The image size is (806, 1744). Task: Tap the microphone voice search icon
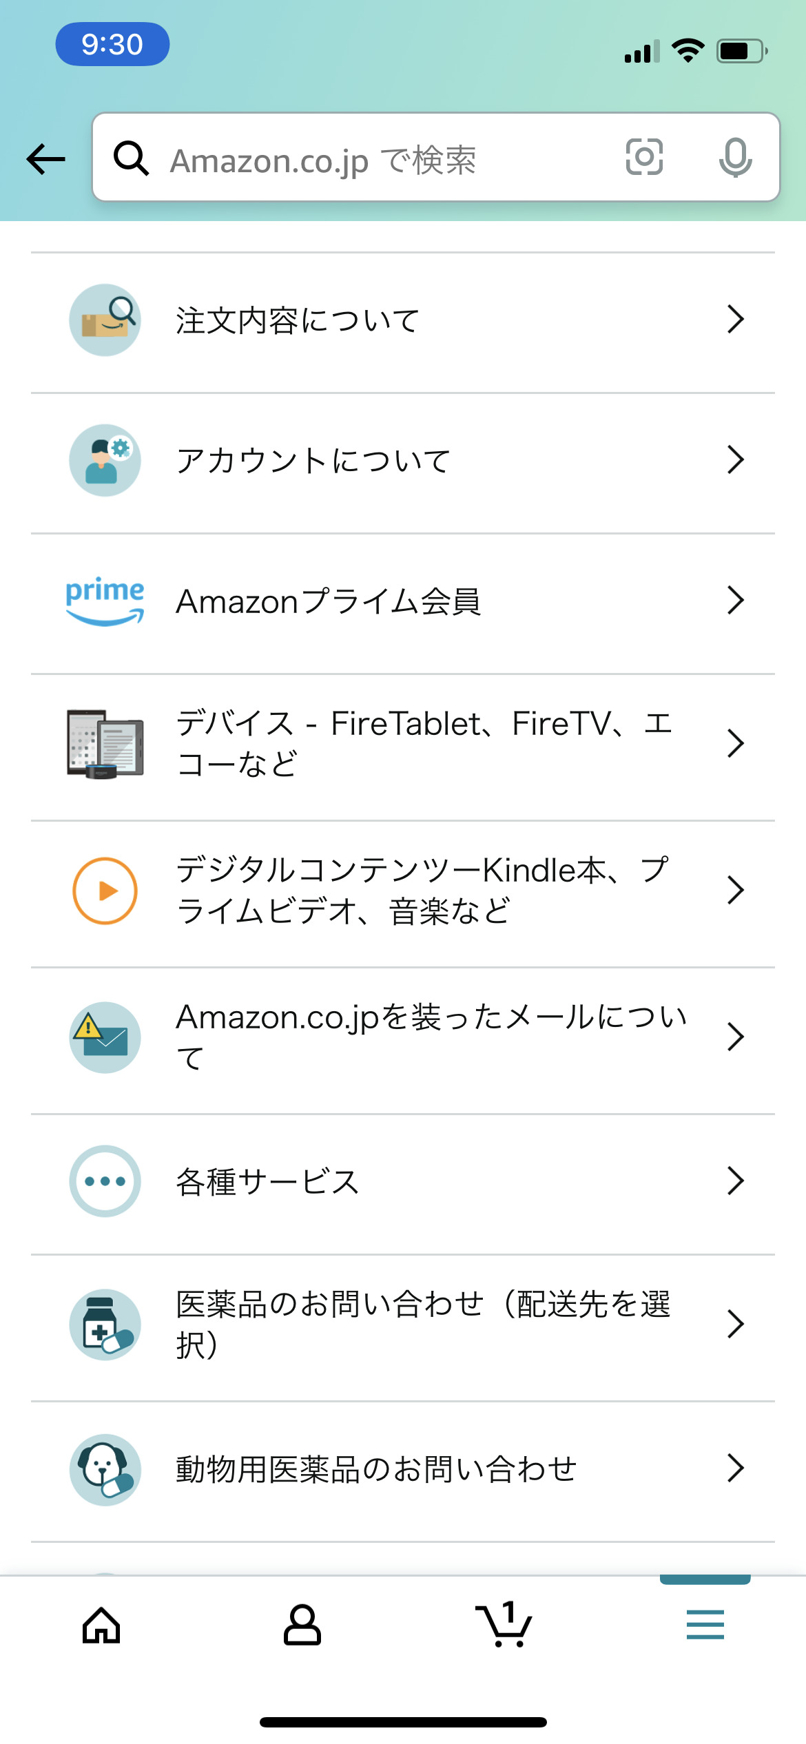click(735, 157)
